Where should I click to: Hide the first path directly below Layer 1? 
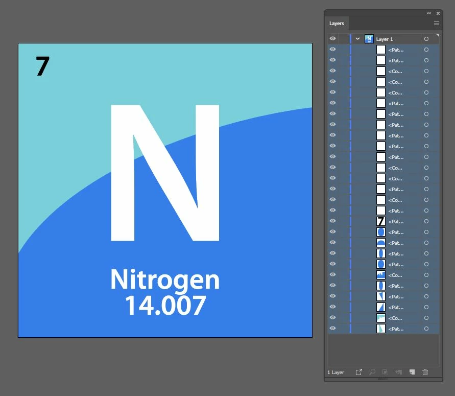(332, 49)
